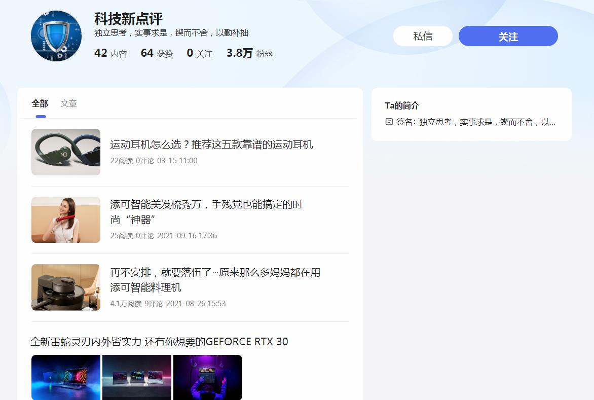
Task: Click the 科技新点评 profile name
Action: coord(128,19)
